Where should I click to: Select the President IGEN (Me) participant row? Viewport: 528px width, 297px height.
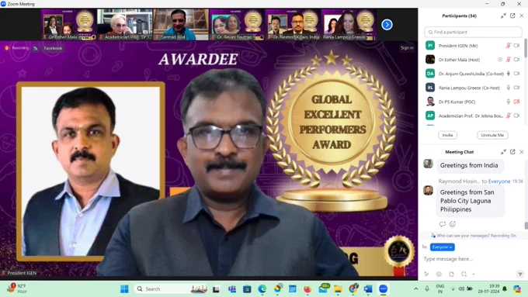click(x=473, y=46)
